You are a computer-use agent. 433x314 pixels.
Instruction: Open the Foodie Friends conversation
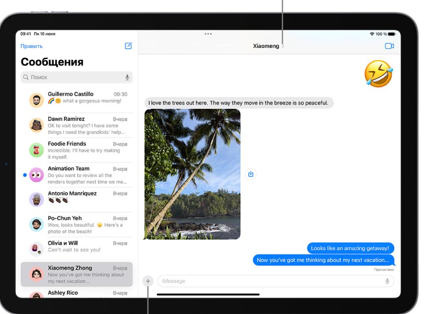click(x=77, y=150)
